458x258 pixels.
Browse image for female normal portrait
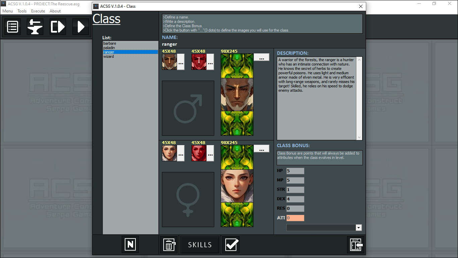(x=181, y=153)
